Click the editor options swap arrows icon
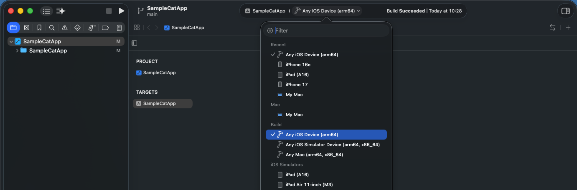Screen dimensions: 577x190 point(552,27)
